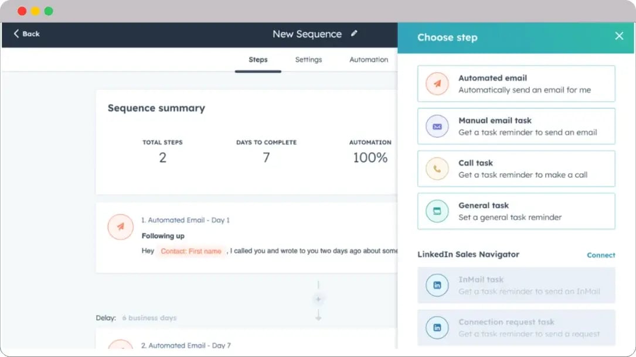Choose the Automated email step option
Screen dimensions: 636x357
tap(516, 84)
